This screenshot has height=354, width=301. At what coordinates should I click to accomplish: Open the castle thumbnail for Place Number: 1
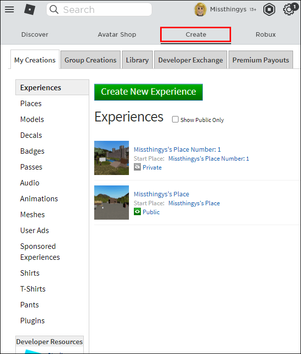tap(112, 158)
